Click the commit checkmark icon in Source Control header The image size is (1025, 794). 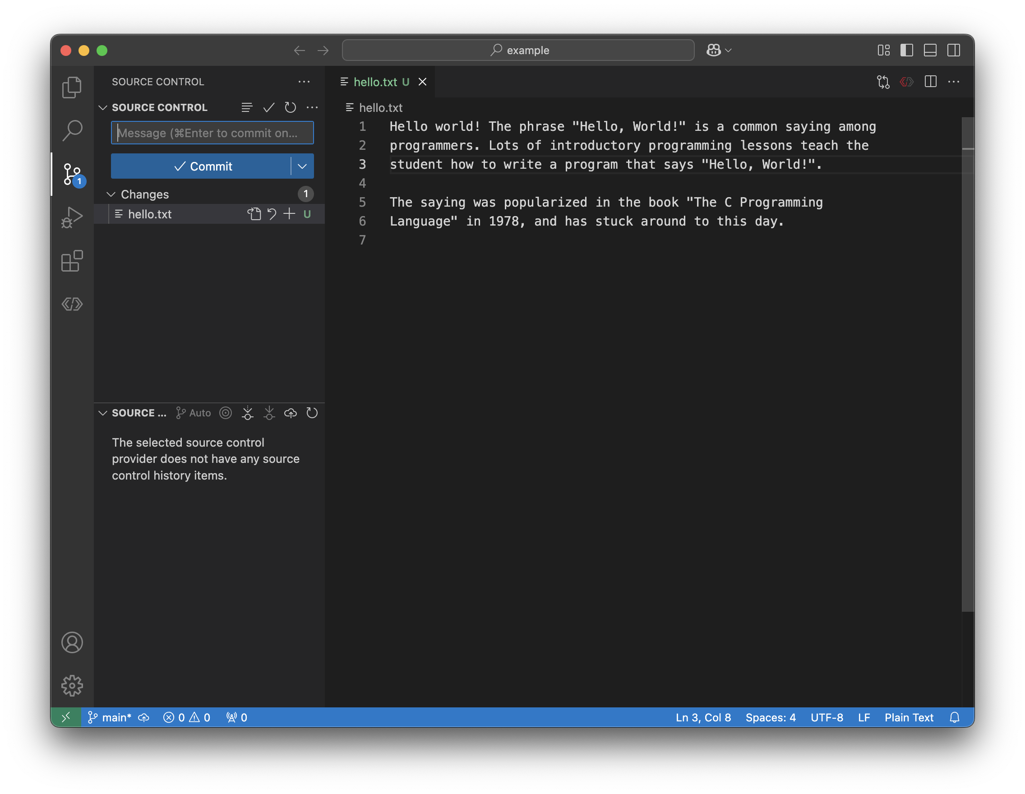268,107
